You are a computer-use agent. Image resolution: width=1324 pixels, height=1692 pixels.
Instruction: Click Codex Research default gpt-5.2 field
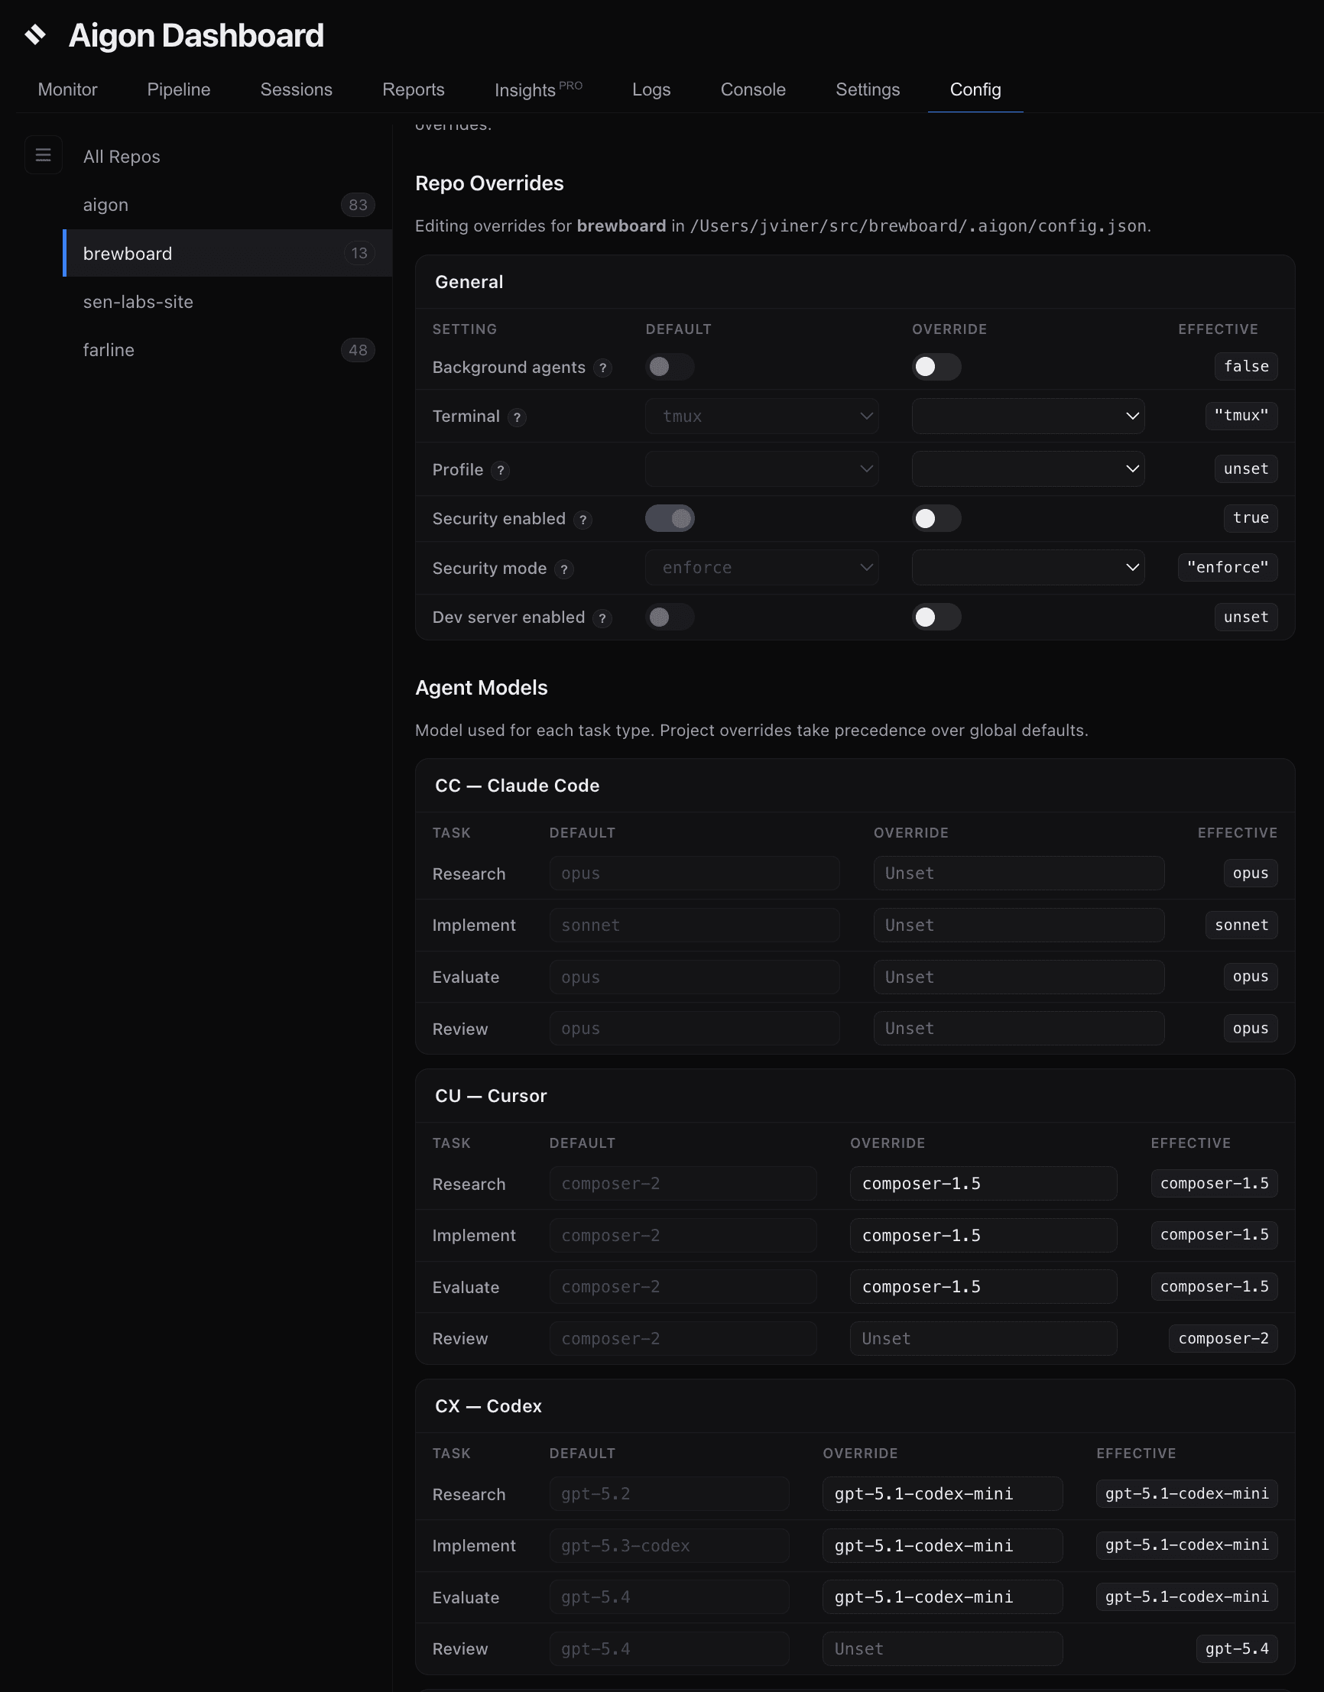coord(670,1493)
